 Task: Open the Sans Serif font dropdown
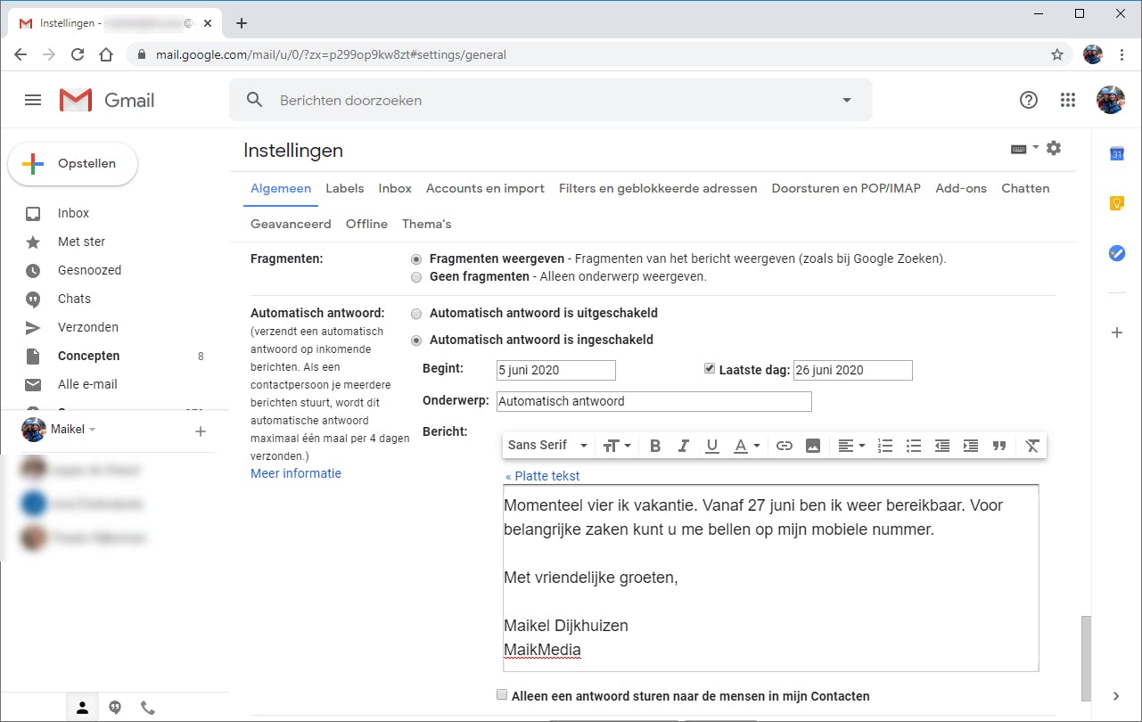click(547, 446)
